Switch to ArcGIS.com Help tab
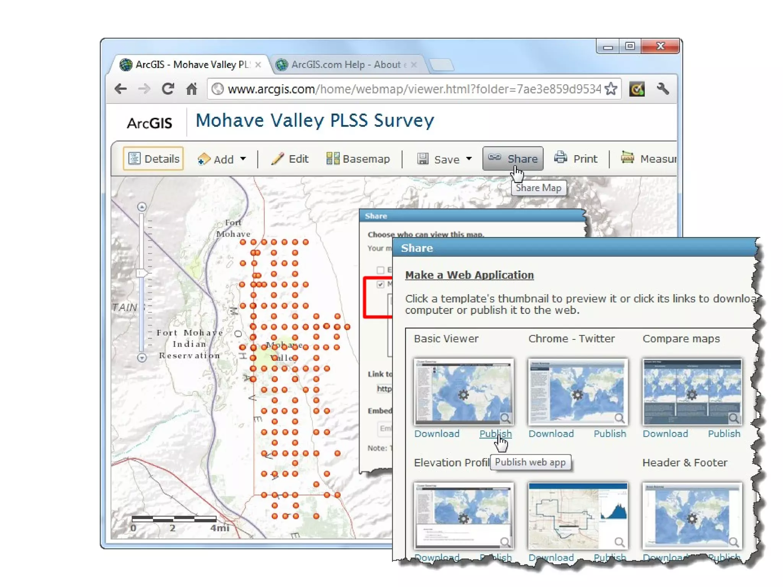The image size is (783, 587). pyautogui.click(x=346, y=65)
